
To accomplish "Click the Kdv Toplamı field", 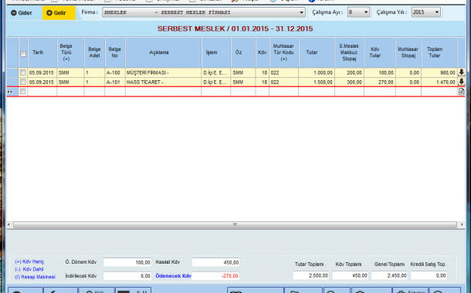I will pos(351,275).
